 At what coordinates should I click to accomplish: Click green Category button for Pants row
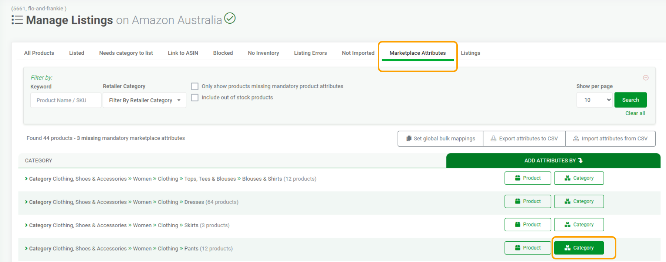tap(579, 248)
